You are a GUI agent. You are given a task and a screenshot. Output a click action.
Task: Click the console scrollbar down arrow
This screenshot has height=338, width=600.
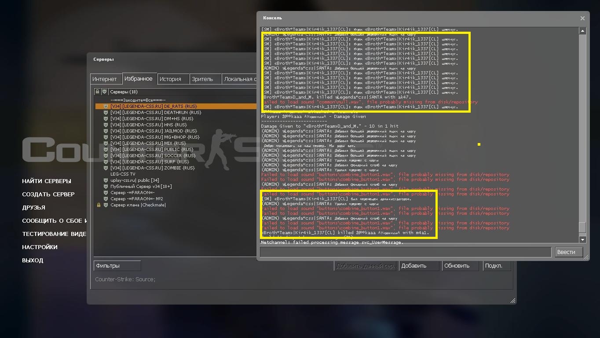tap(582, 239)
